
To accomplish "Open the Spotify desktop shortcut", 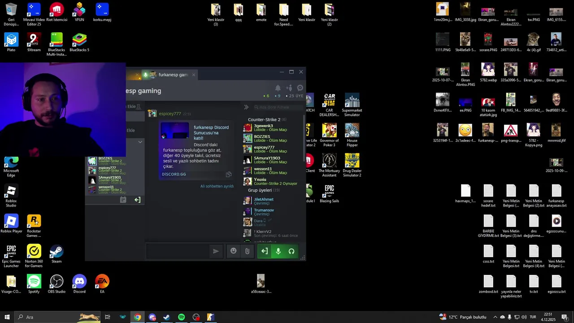I will [34, 284].
